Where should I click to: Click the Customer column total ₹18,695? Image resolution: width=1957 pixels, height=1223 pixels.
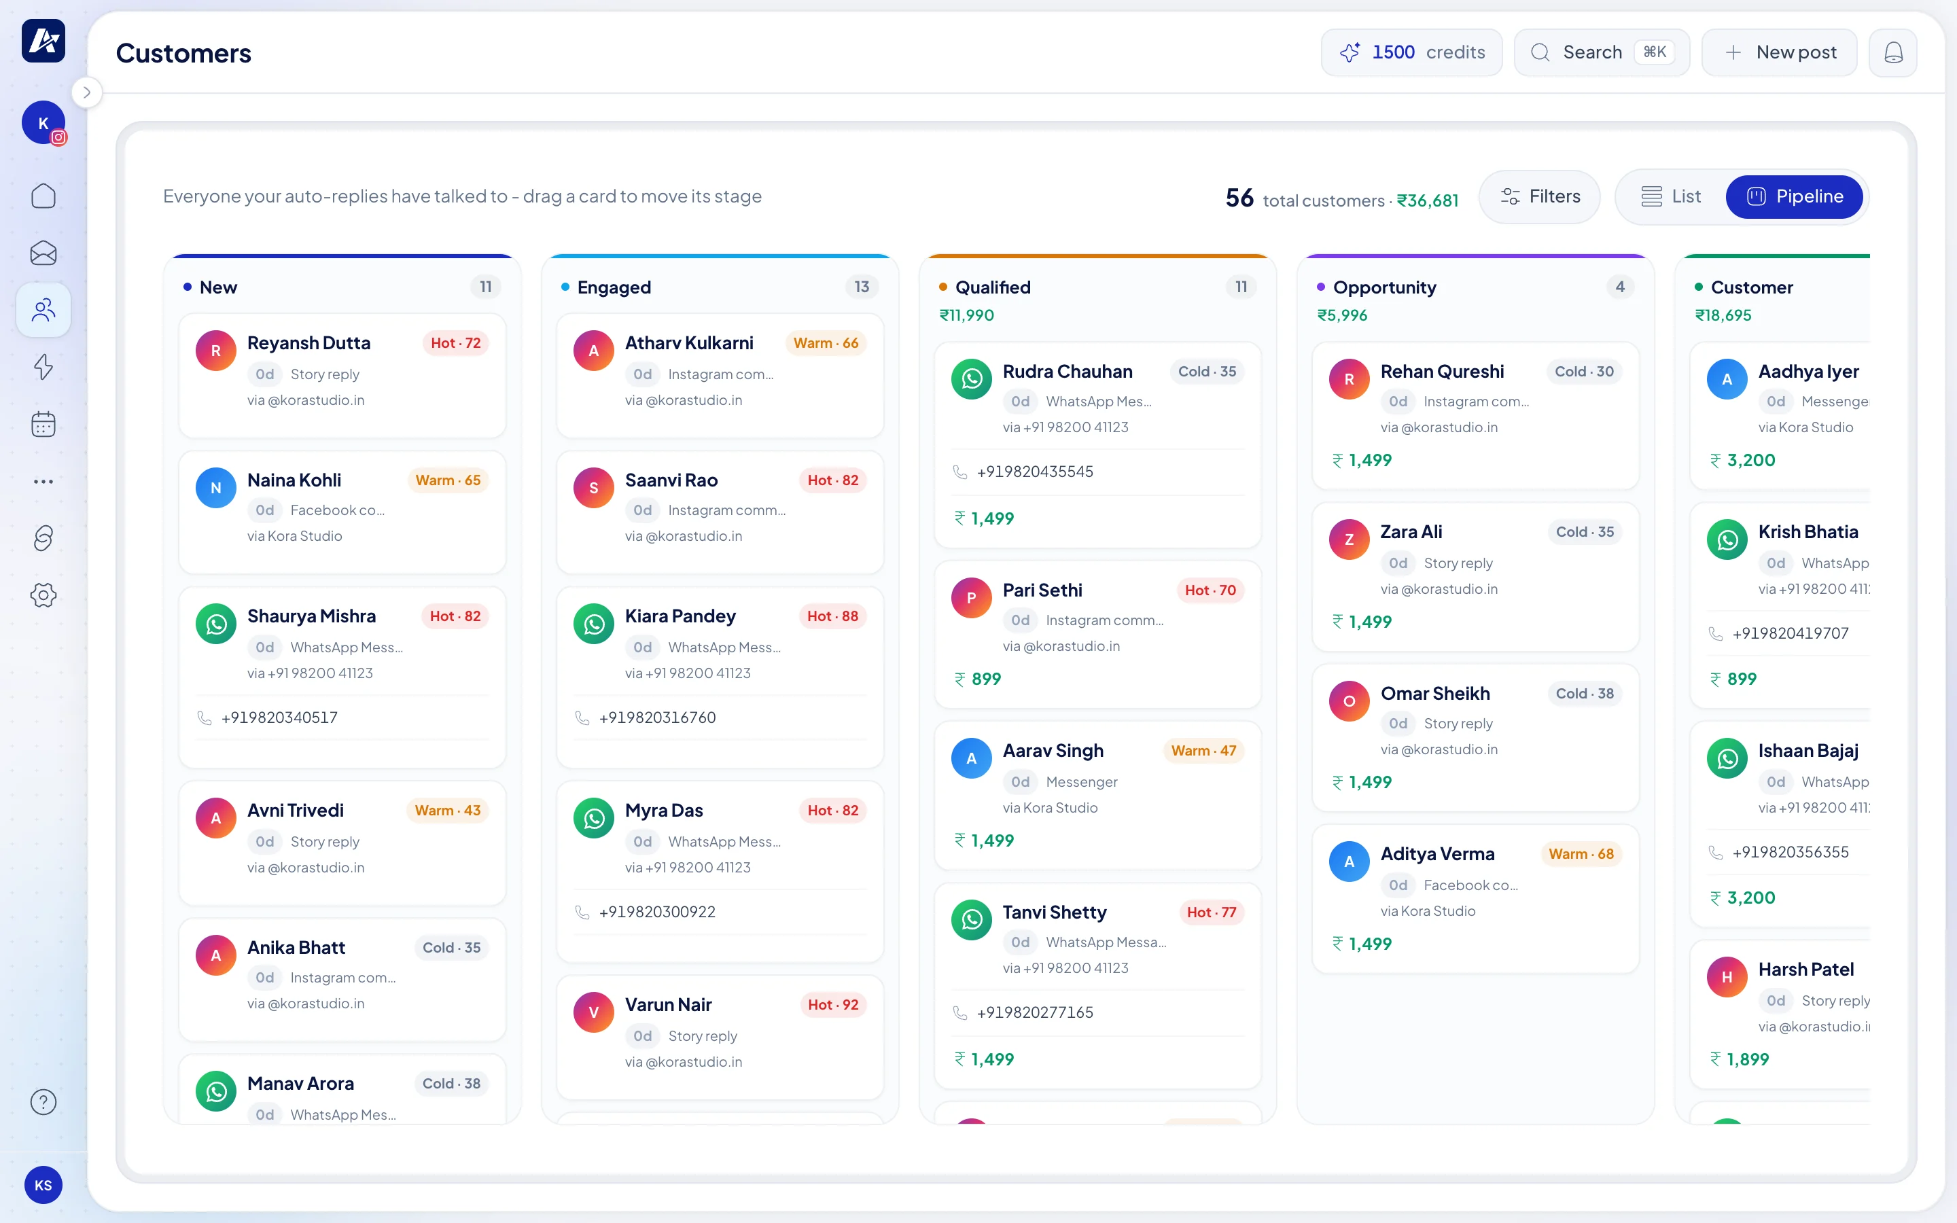coord(1723,315)
